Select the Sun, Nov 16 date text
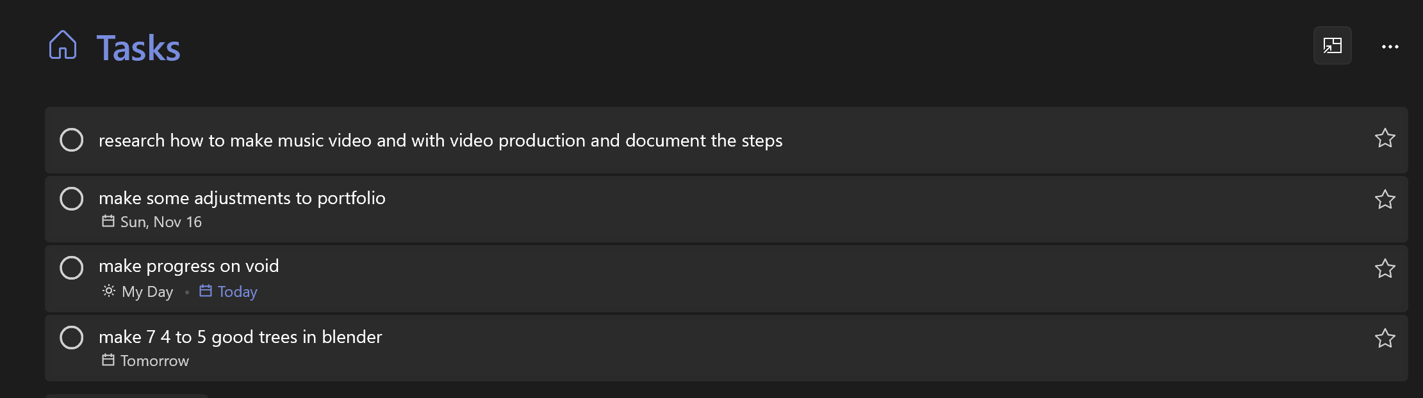This screenshot has height=398, width=1423. (x=161, y=221)
